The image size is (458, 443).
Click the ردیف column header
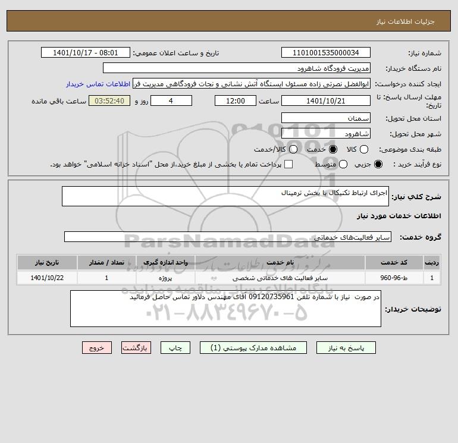(x=431, y=262)
